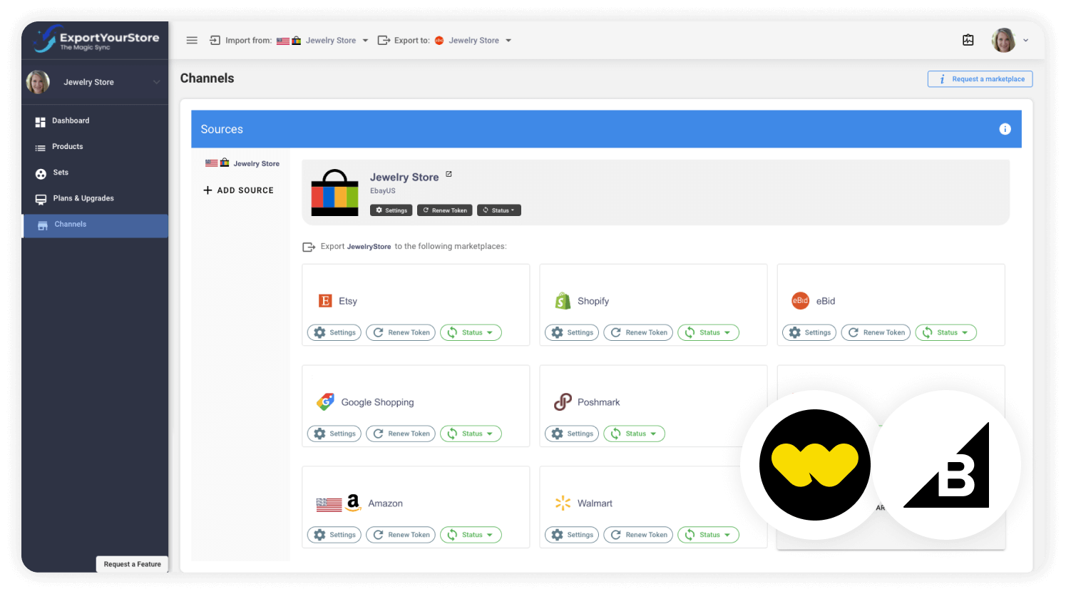
Task: Open Settings for Jewelry Store source
Action: (391, 210)
